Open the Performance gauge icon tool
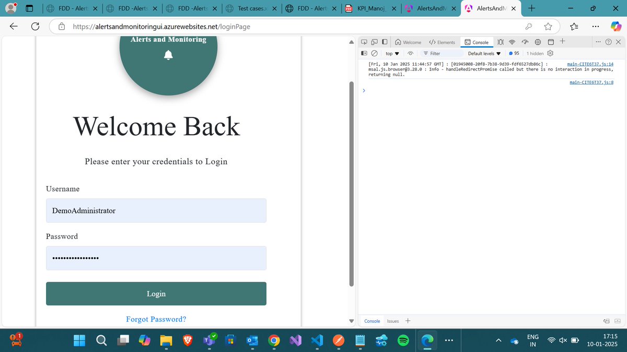The image size is (627, 352). tap(525, 42)
